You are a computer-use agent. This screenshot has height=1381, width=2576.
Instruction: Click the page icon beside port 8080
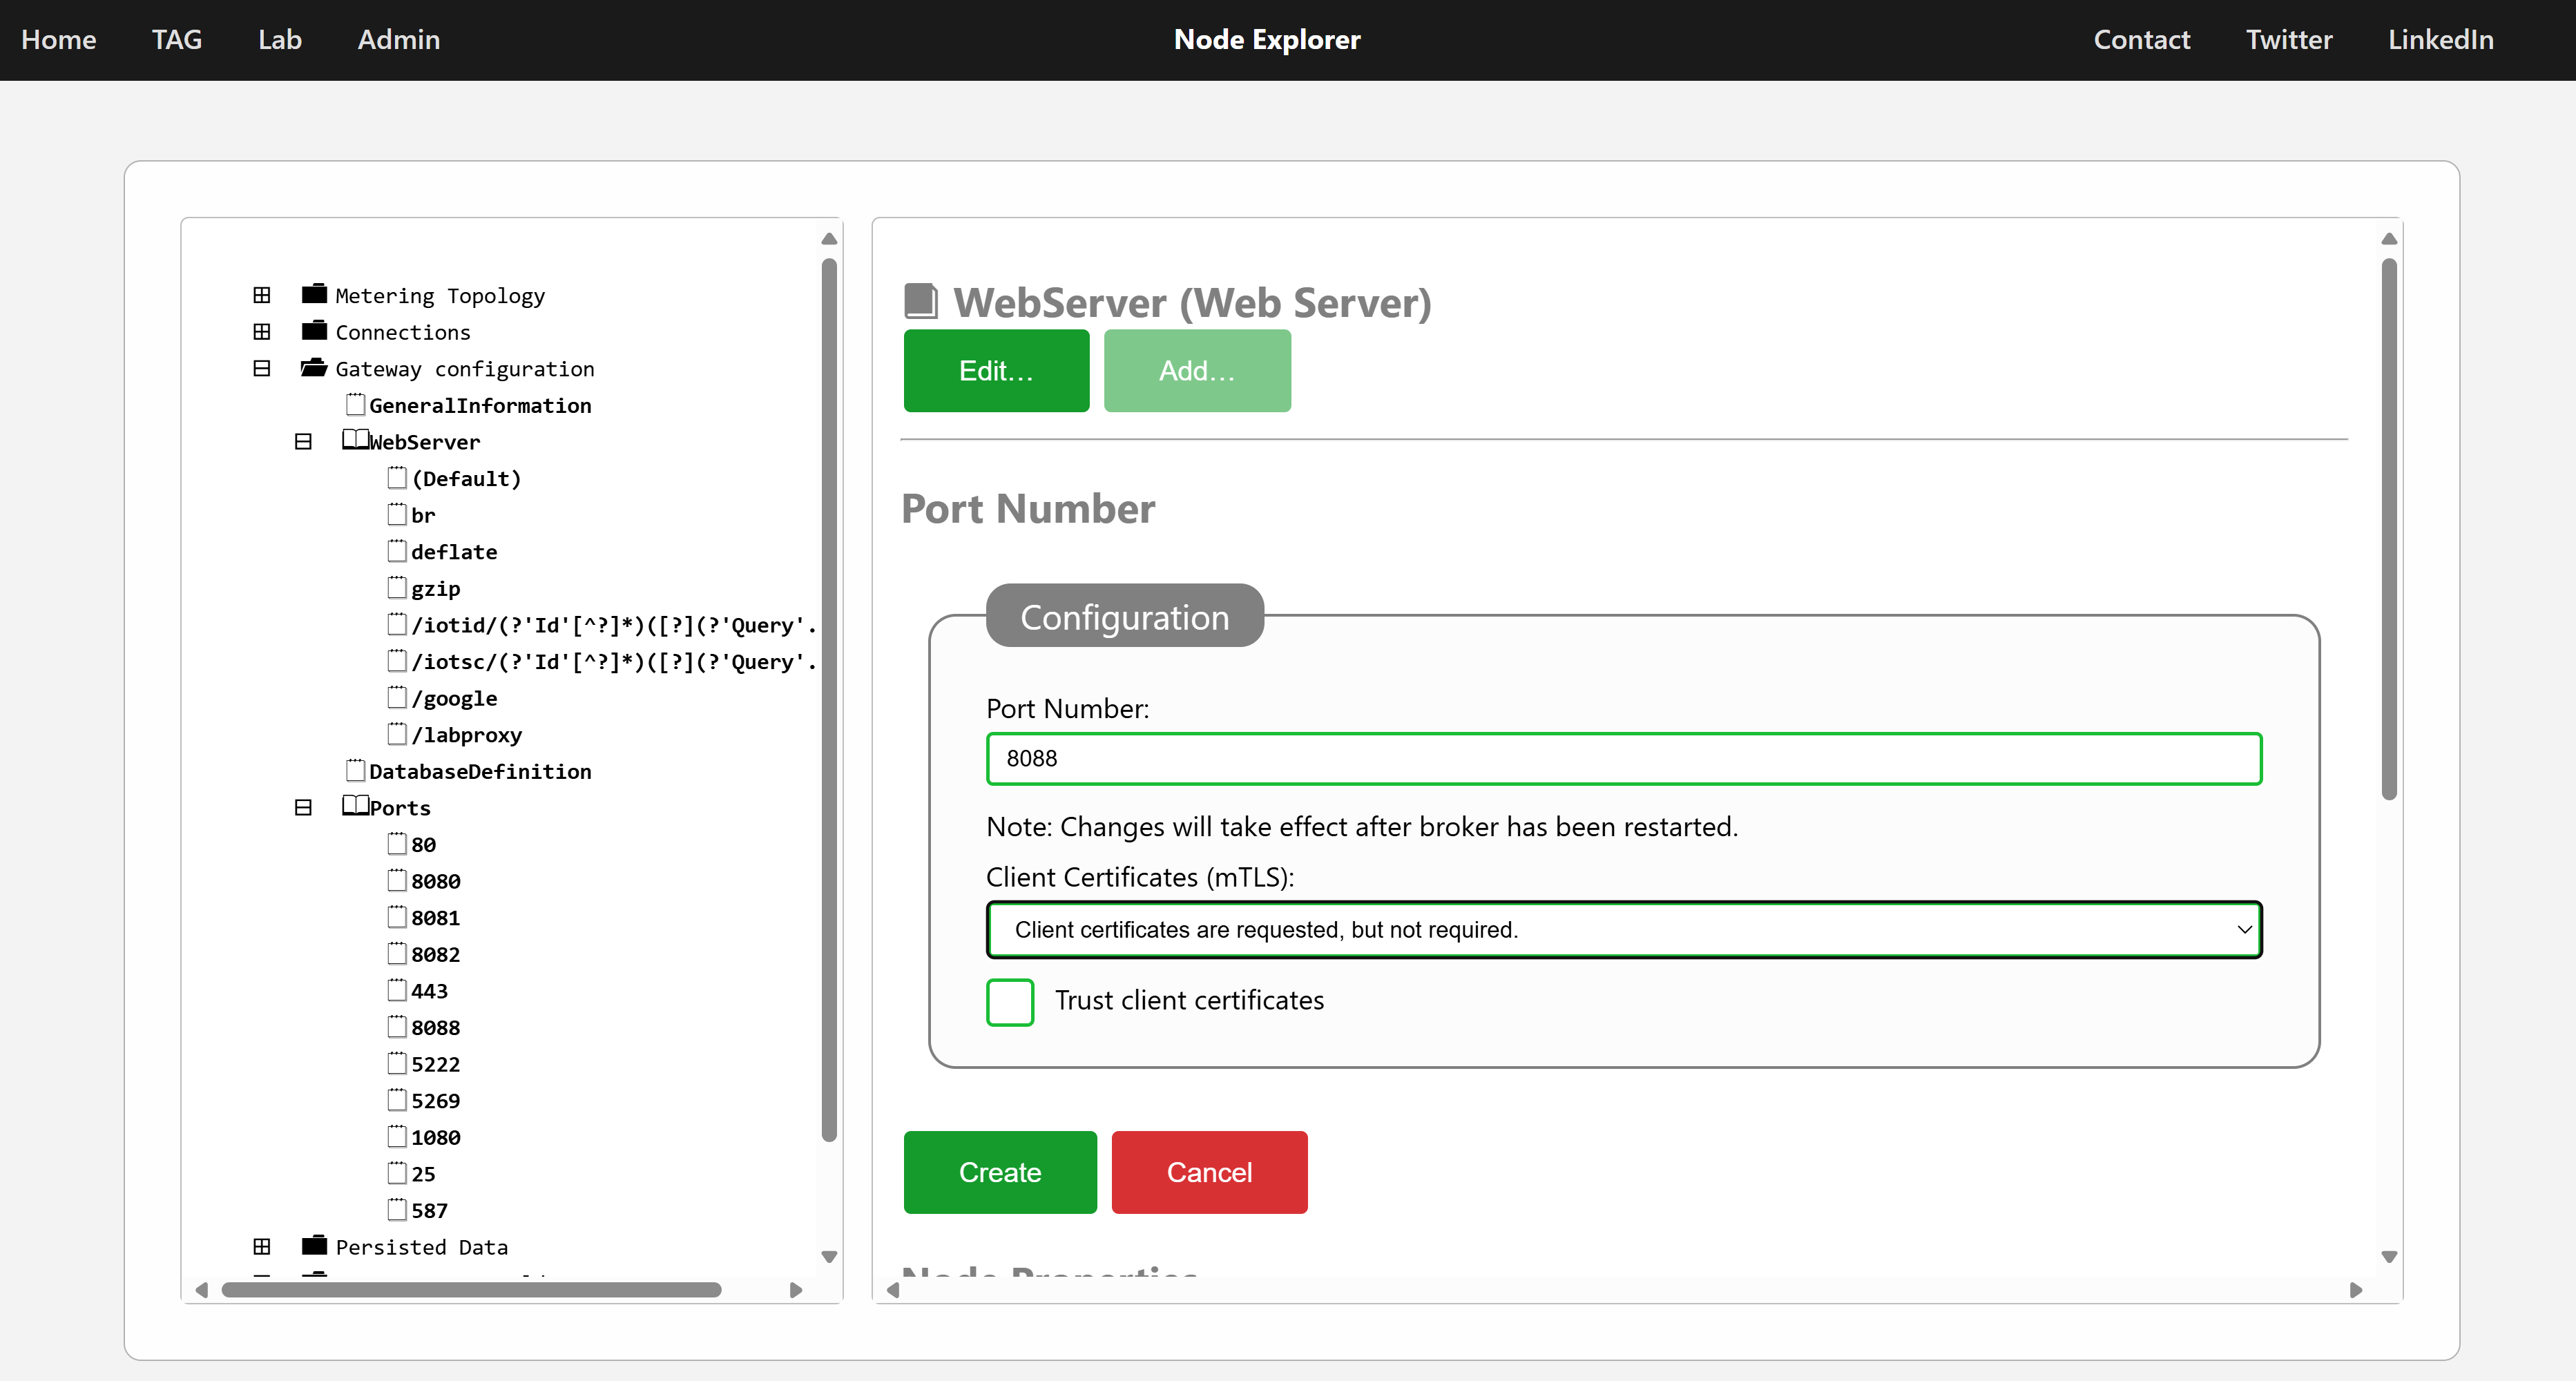click(x=397, y=880)
